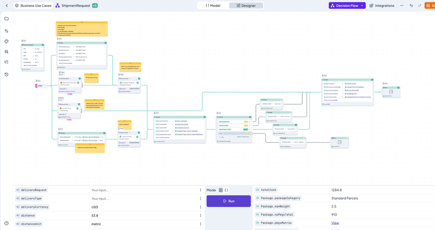This screenshot has width=435, height=230.
Task: Switch Mode to JSON braces view
Action: [x=226, y=190]
